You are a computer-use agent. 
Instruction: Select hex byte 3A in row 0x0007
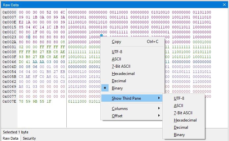63,17
